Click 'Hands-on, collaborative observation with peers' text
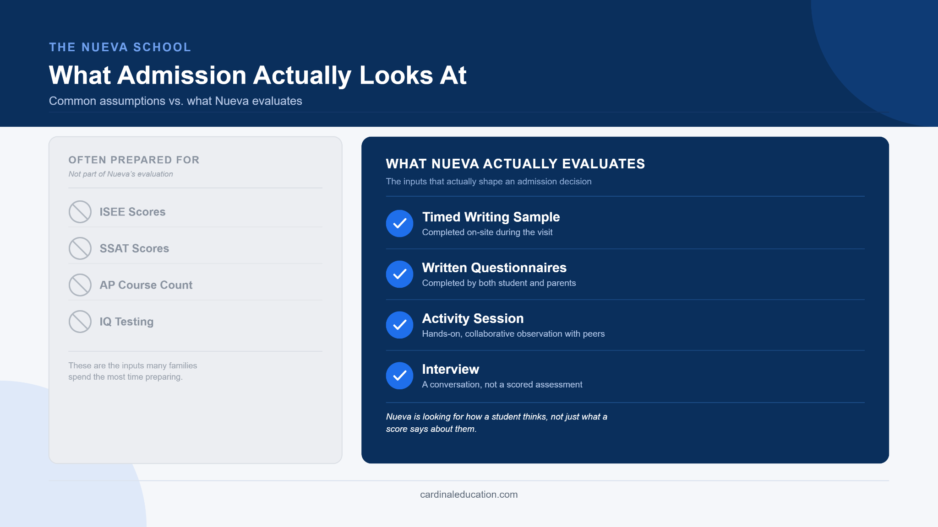Image resolution: width=938 pixels, height=527 pixels. pyautogui.click(x=513, y=334)
